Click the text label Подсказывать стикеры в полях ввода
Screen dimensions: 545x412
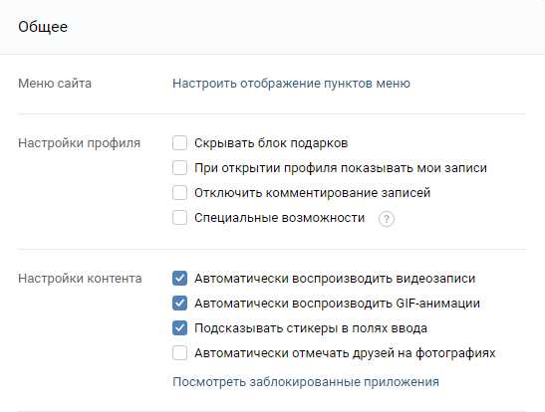tap(311, 328)
